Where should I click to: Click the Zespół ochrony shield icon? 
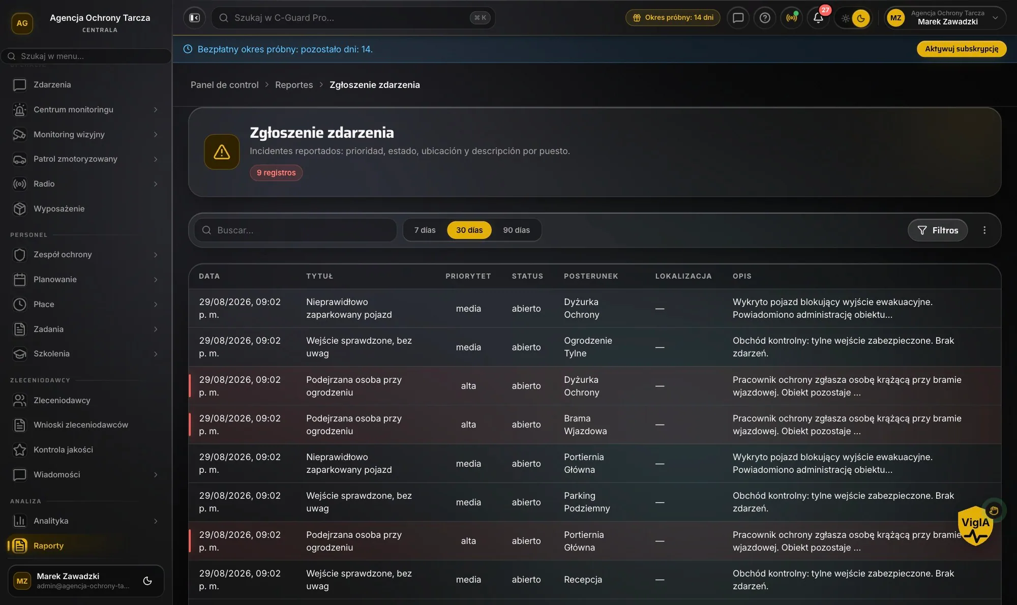click(x=19, y=255)
